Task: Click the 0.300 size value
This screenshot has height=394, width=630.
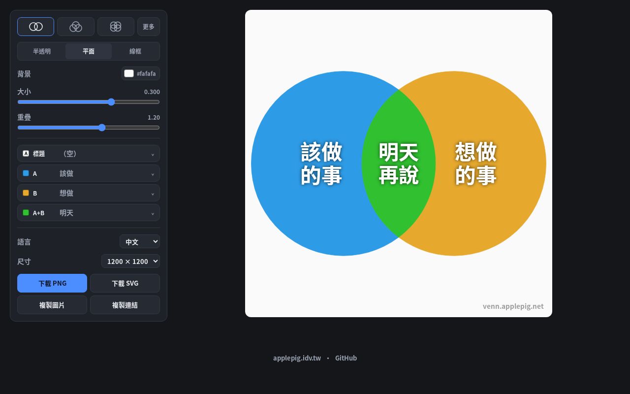Action: tap(152, 92)
